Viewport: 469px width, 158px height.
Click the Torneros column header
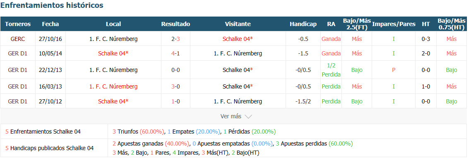click(x=18, y=24)
